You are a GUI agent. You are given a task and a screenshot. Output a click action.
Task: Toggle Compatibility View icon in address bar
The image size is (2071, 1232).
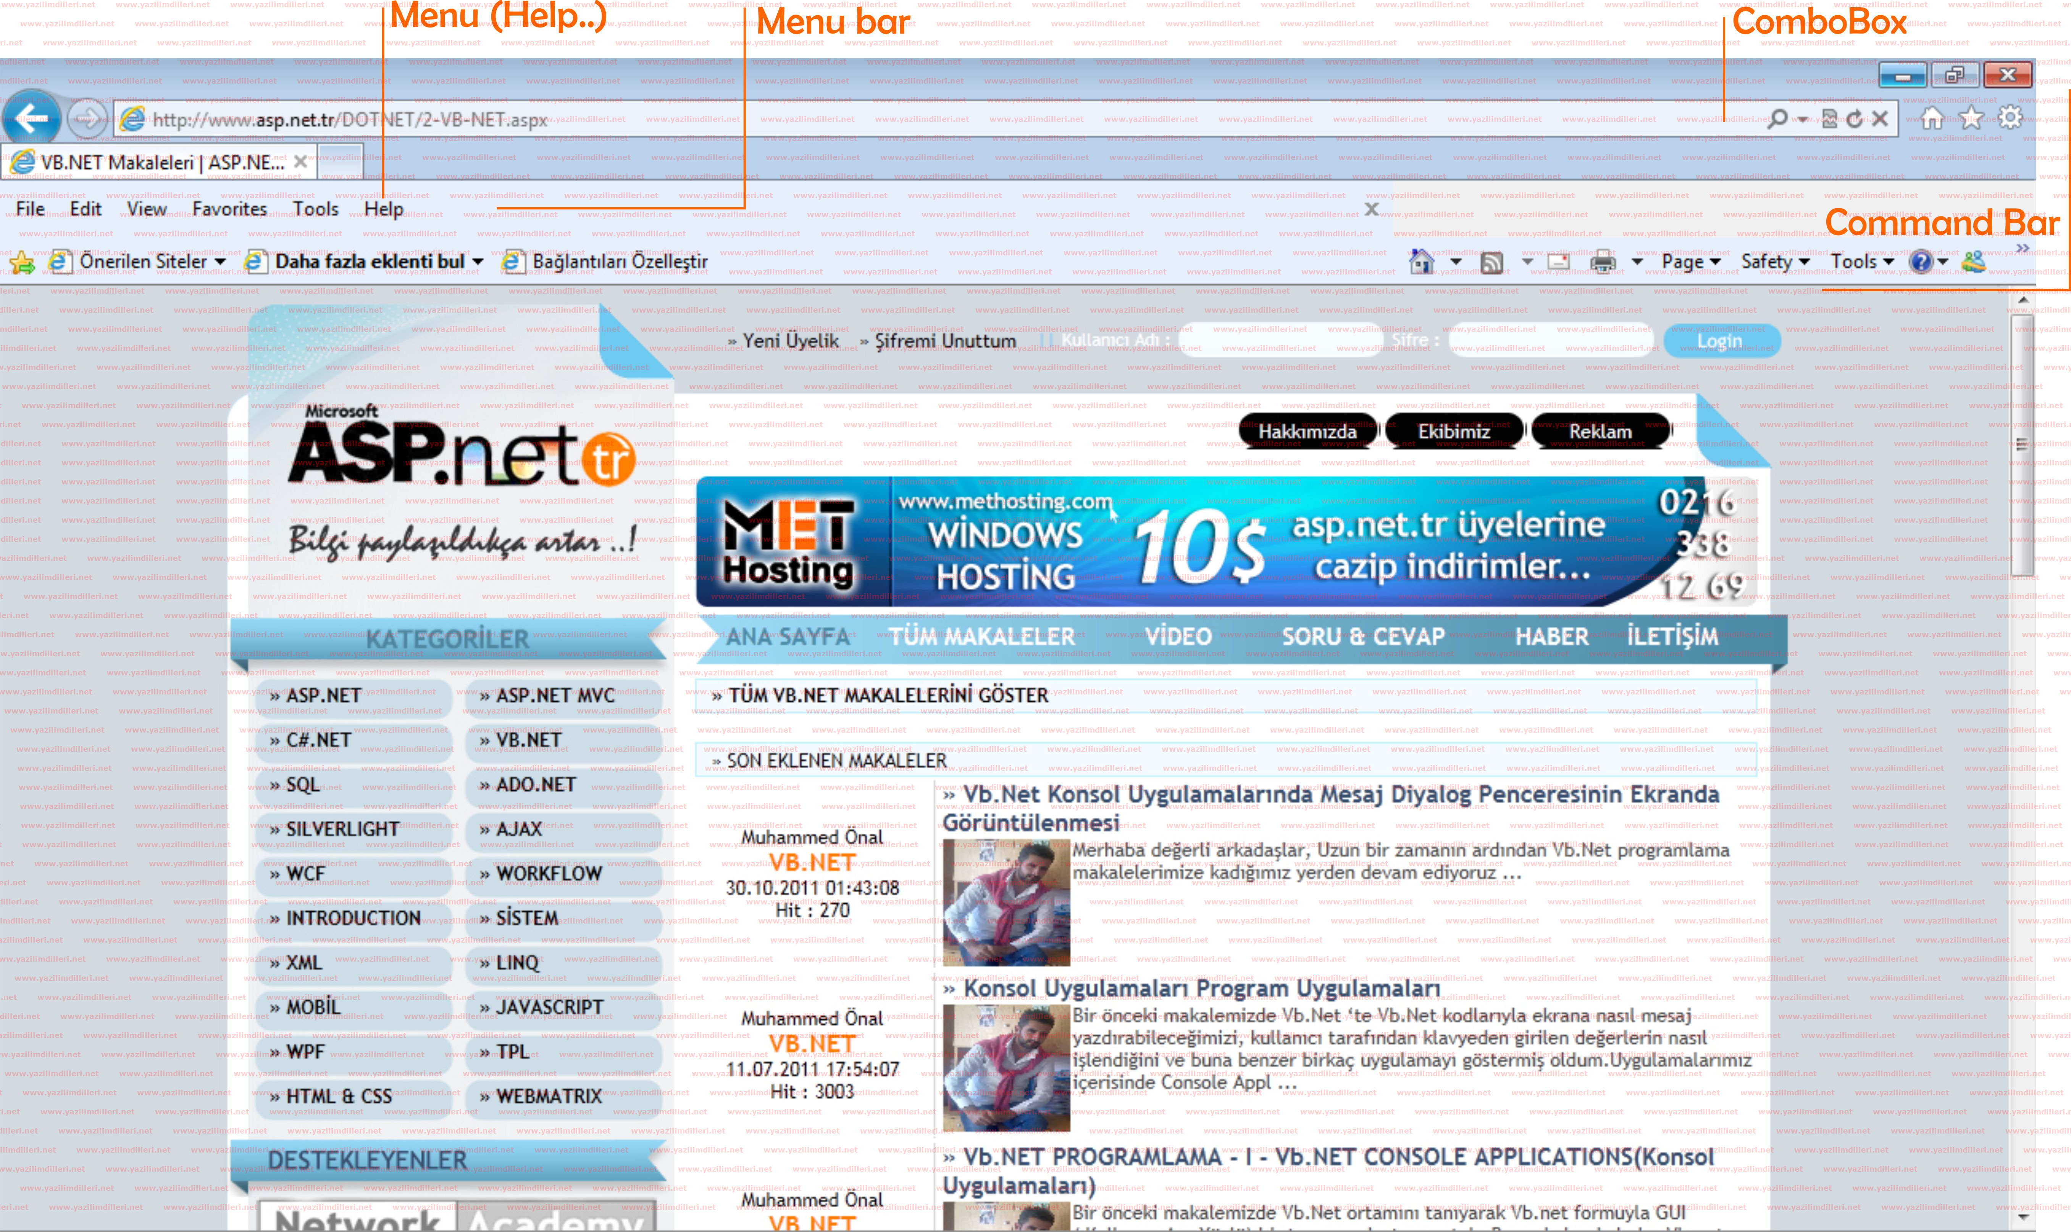point(1829,119)
